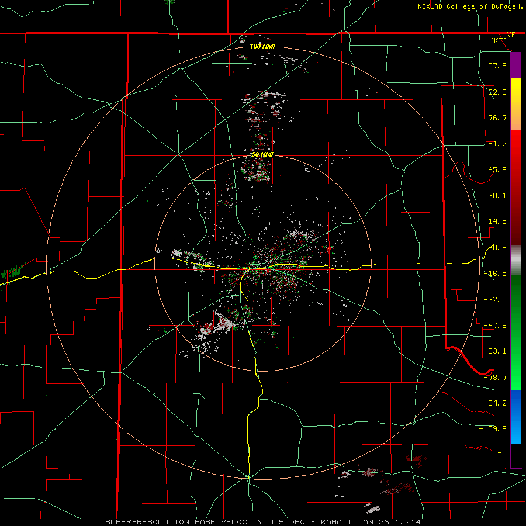Click the -16.5 velocity scale value

[x=495, y=274]
